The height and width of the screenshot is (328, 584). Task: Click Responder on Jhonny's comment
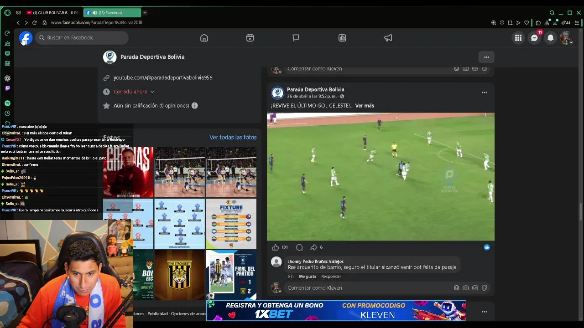[x=331, y=277]
